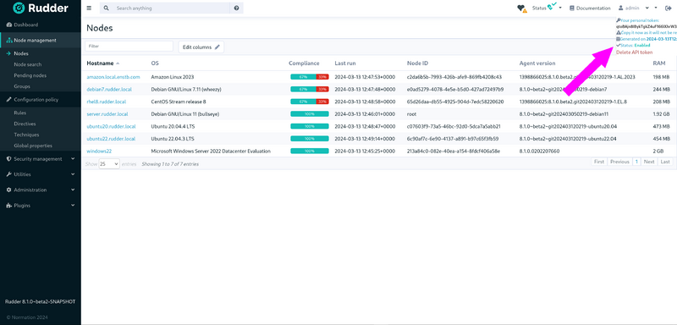Open node ubuntu22.rudder.local
The height and width of the screenshot is (325, 677).
[x=111, y=139]
